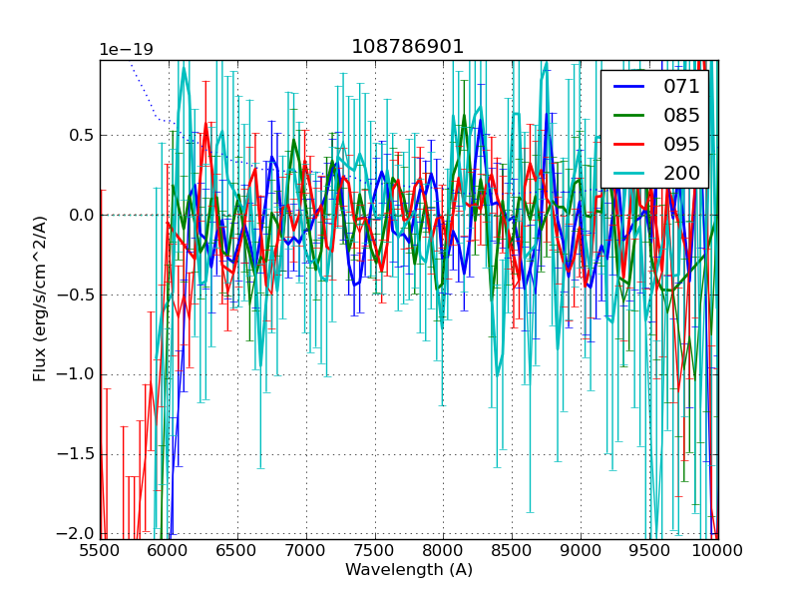
Task: Click the 7000 x-axis tick label
Action: click(306, 550)
